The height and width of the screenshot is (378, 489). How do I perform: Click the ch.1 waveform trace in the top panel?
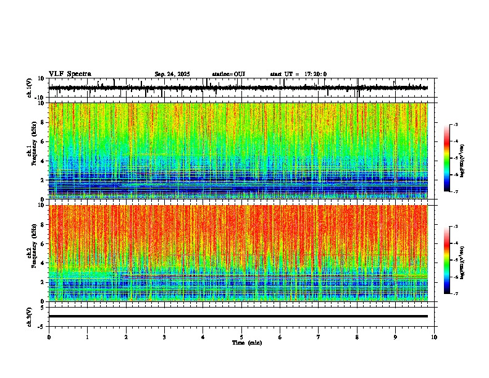point(238,88)
